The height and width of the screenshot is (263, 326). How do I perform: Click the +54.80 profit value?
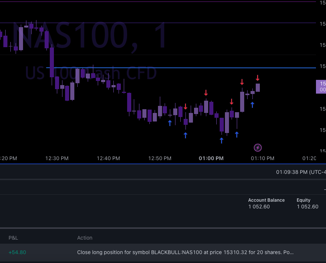[x=17, y=252]
